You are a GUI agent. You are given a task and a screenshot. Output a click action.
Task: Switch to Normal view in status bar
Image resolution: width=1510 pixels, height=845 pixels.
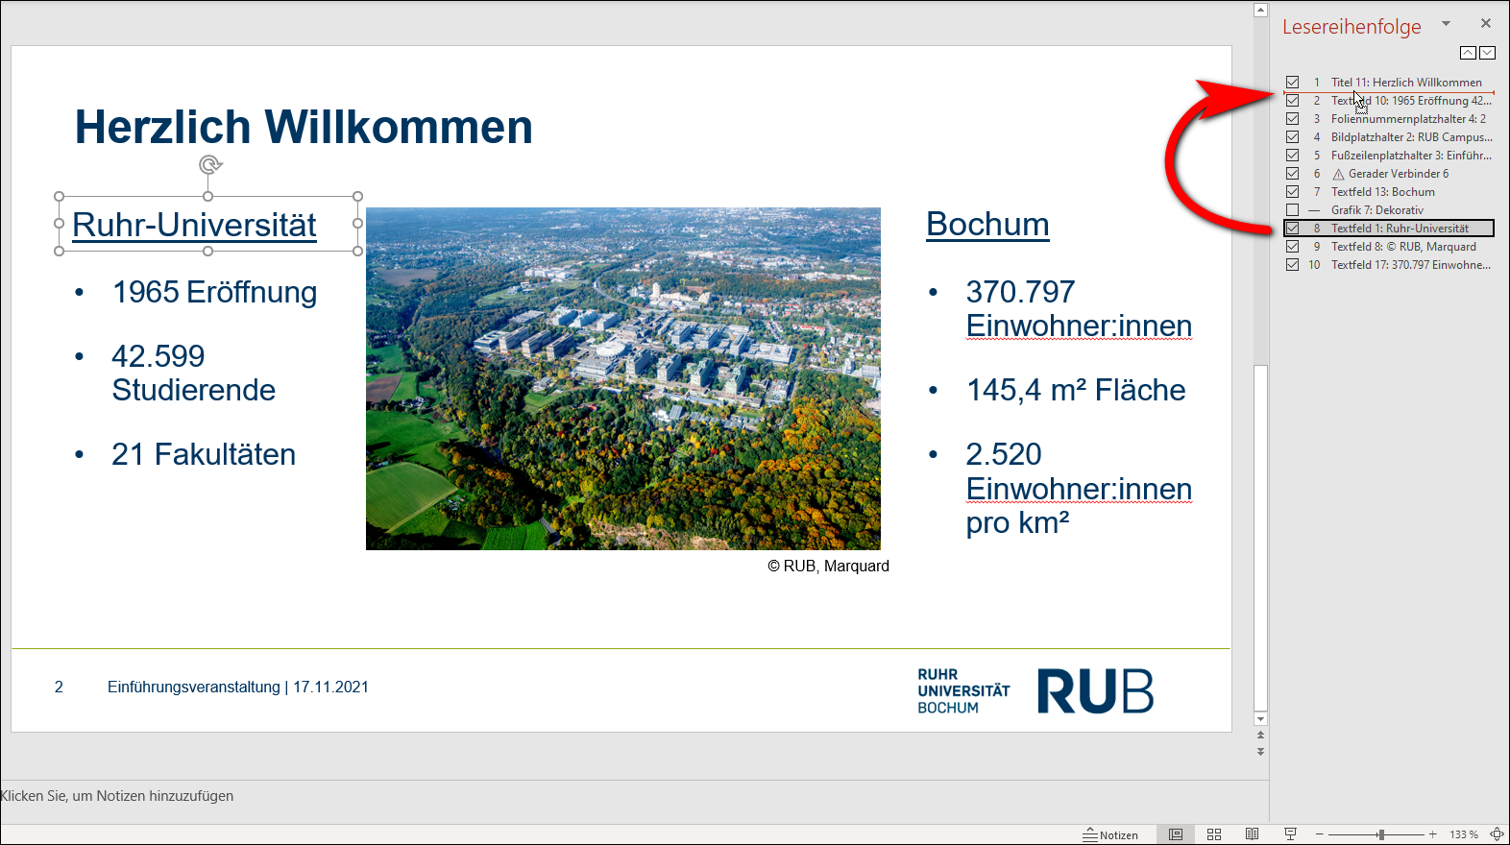coord(1175,834)
